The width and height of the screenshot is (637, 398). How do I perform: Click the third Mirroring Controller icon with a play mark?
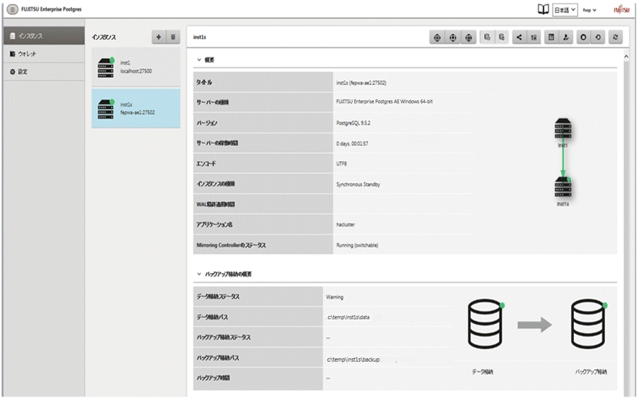coord(469,37)
